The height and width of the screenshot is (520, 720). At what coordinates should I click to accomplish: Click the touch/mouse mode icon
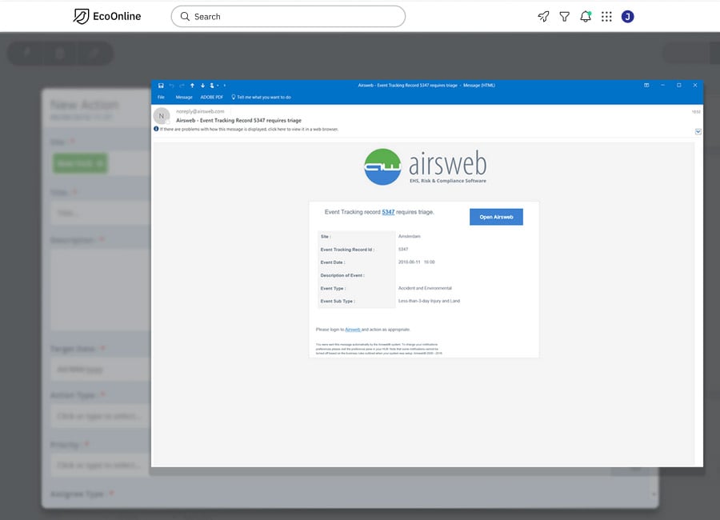click(212, 86)
